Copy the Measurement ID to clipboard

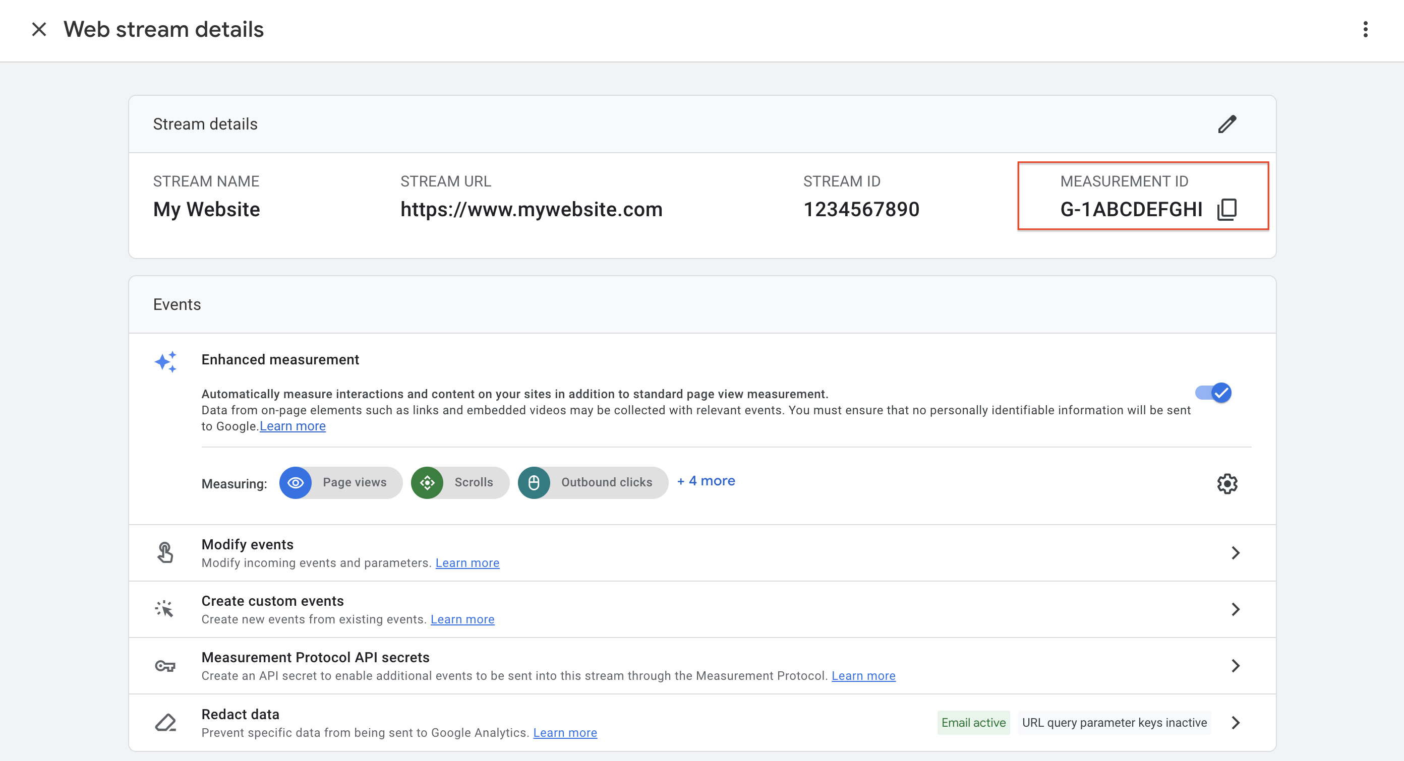(1227, 209)
